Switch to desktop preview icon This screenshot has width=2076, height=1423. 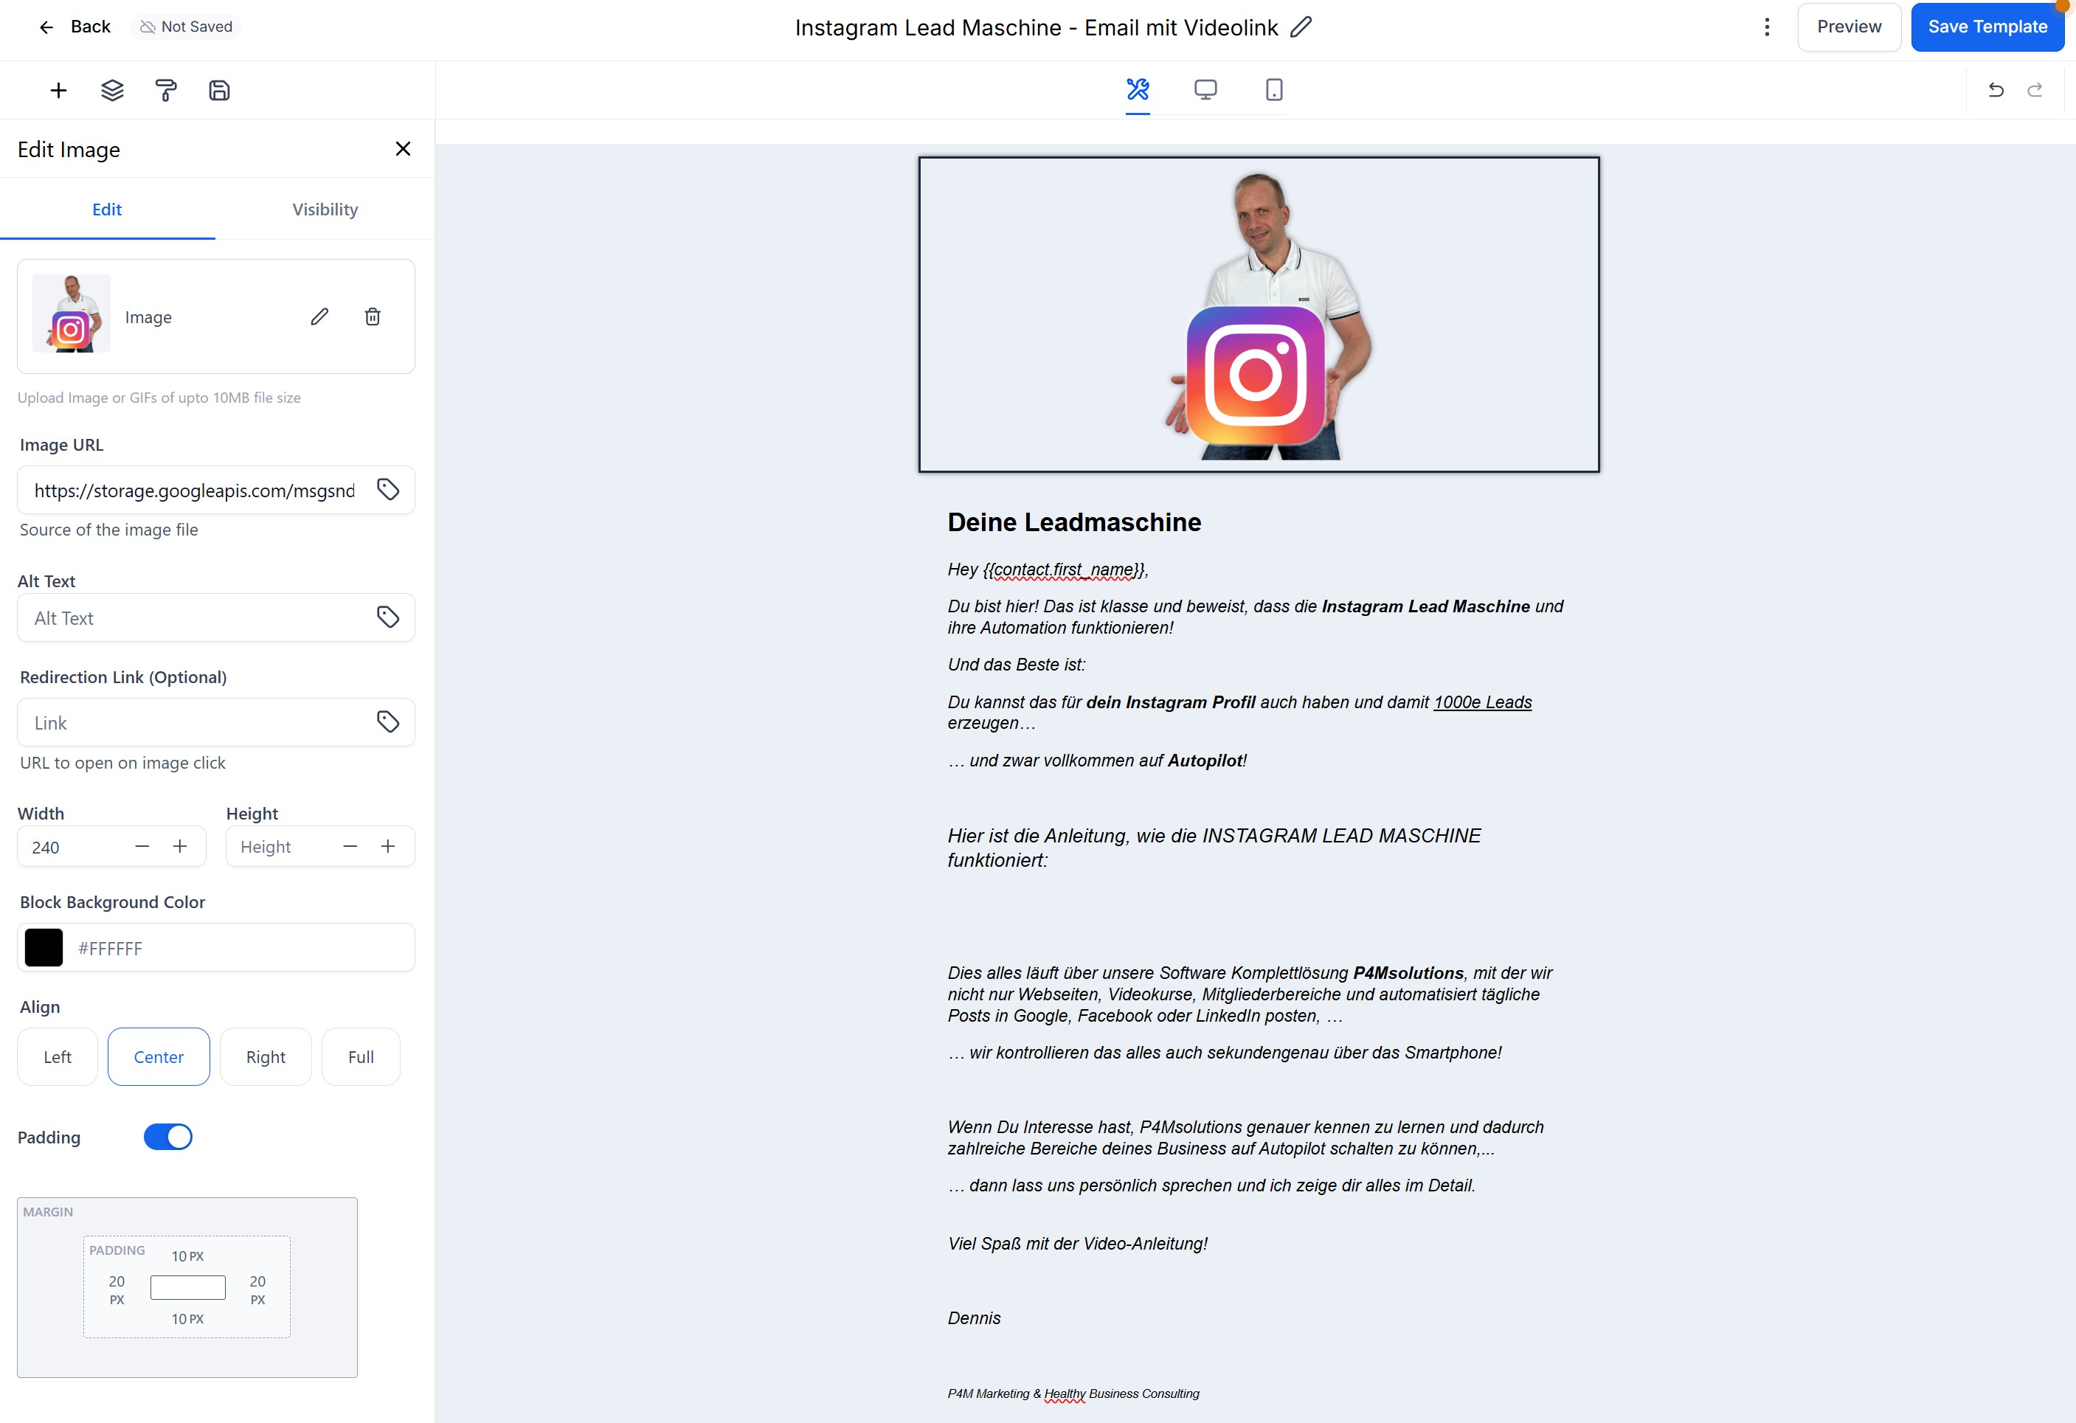(1205, 89)
